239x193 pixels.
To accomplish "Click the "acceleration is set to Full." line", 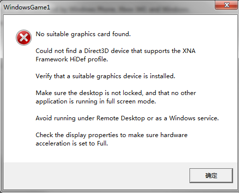I will click(72, 144).
